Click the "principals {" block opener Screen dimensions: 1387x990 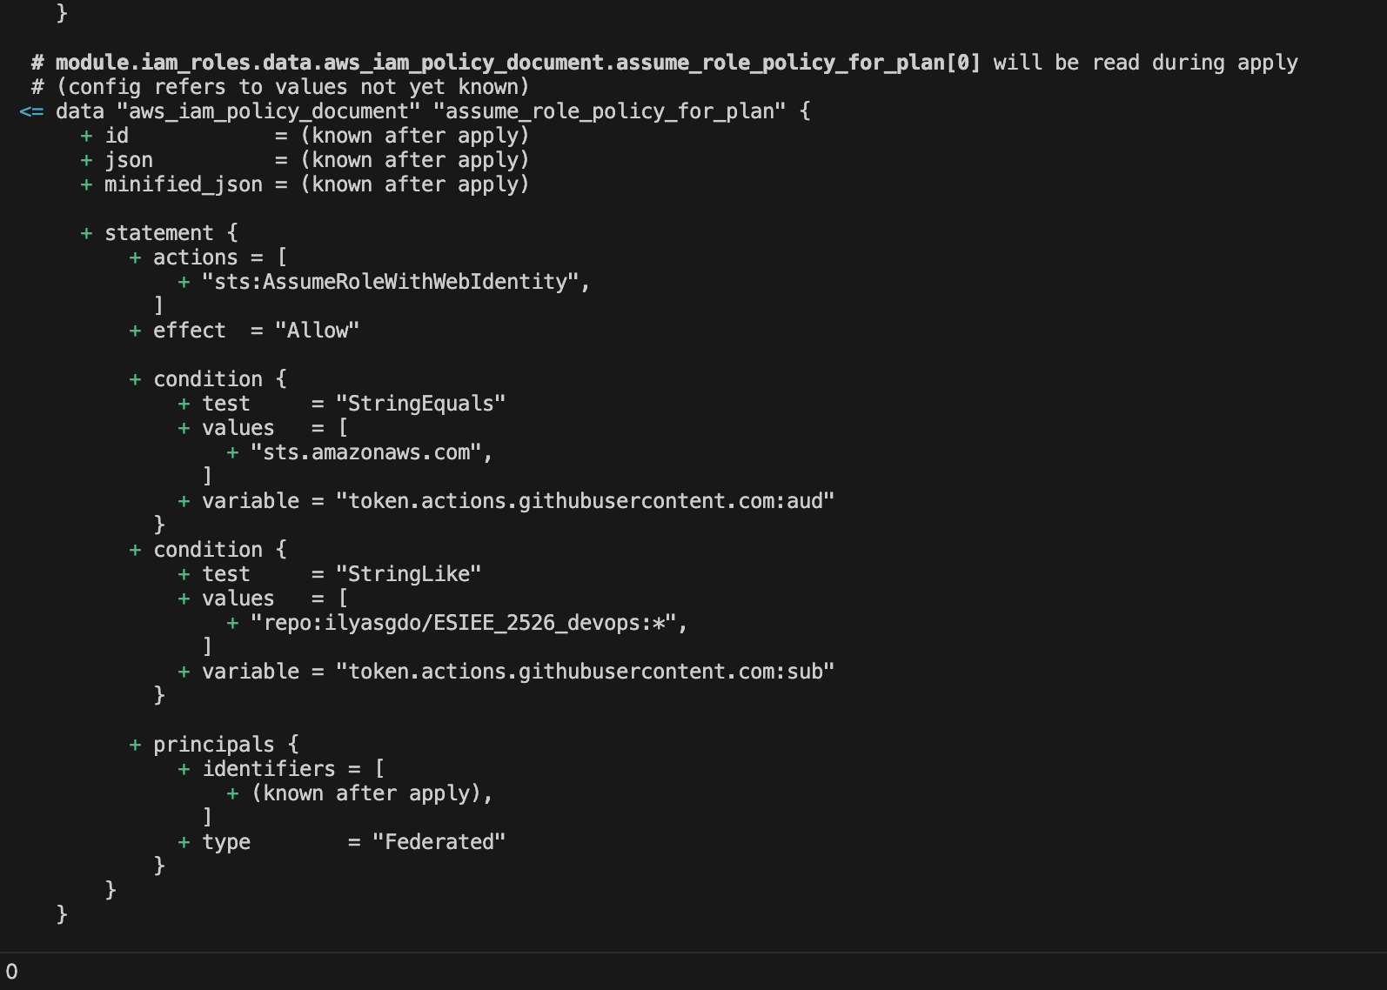(x=225, y=745)
